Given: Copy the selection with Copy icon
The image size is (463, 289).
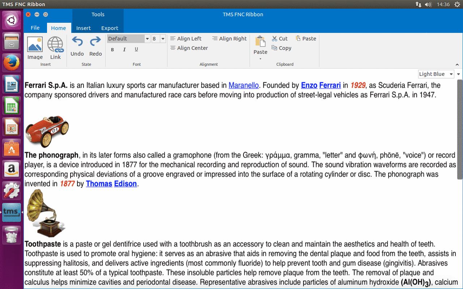Looking at the screenshot, I should click(x=281, y=48).
